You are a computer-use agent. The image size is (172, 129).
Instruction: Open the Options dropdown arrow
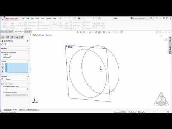click(x=102, y=18)
